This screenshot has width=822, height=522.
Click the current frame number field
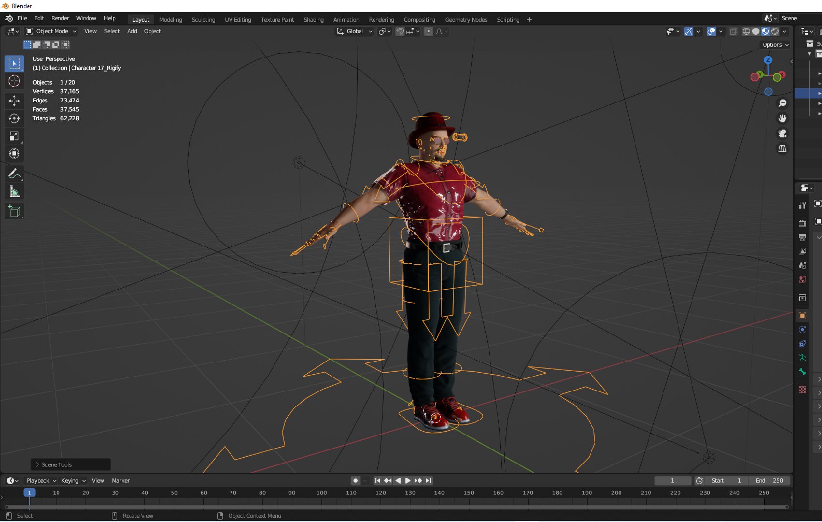(x=673, y=481)
